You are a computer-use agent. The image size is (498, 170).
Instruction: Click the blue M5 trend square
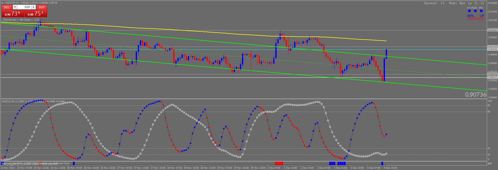coord(481,11)
